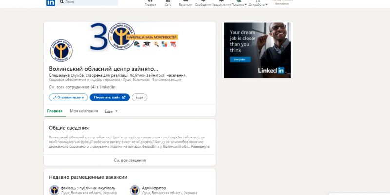
Task: Select the Главная page tab
Action: (x=55, y=111)
